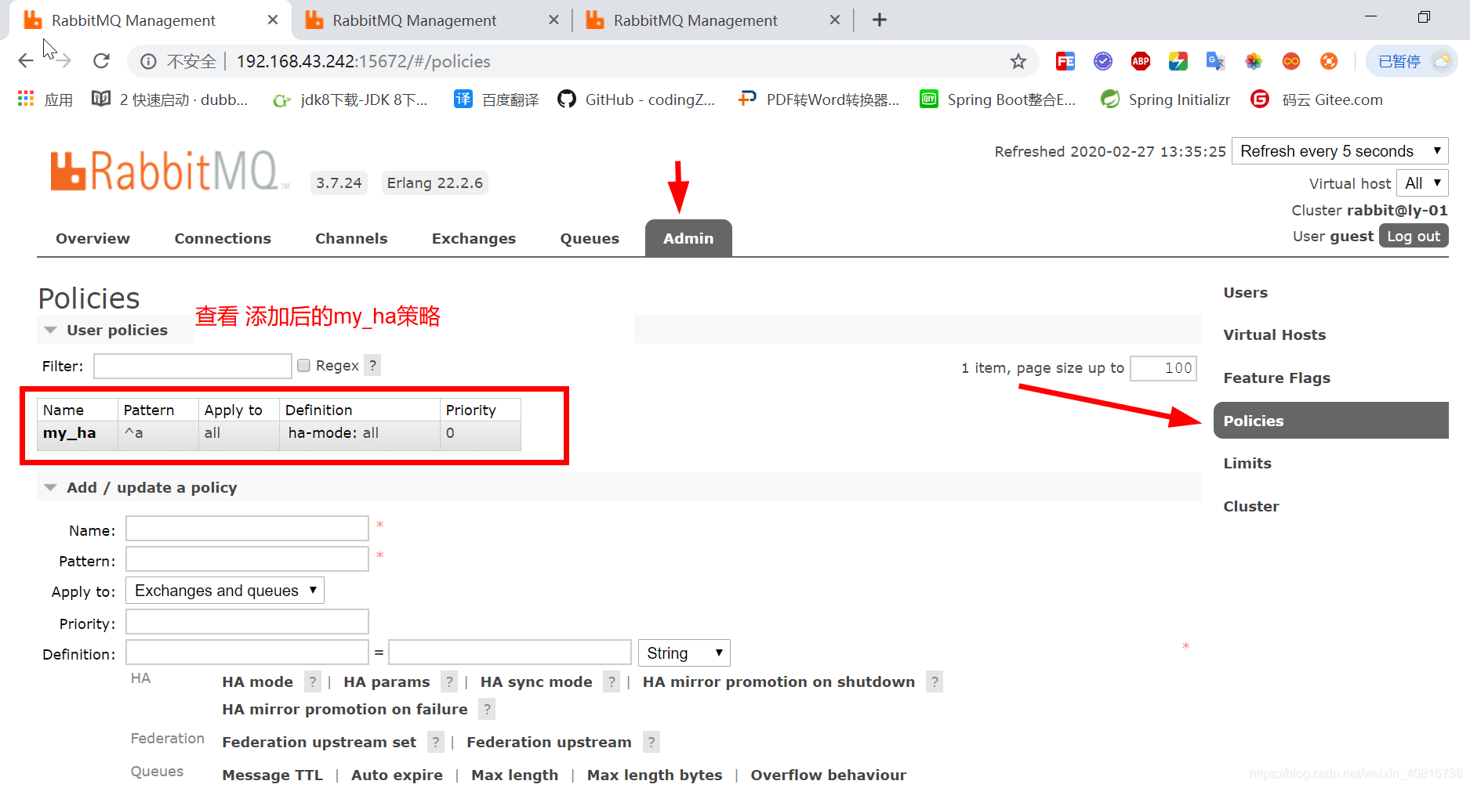Click the RabbitMQ logo

click(169, 171)
